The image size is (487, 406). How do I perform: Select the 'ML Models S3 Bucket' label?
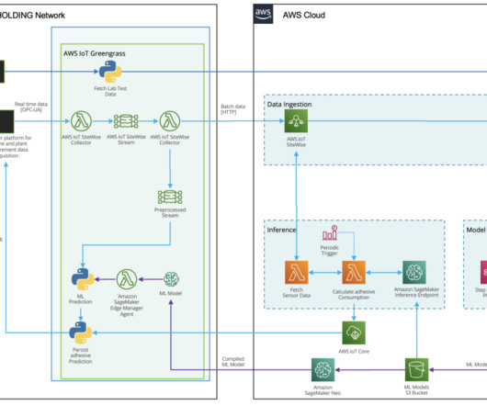[416, 389]
